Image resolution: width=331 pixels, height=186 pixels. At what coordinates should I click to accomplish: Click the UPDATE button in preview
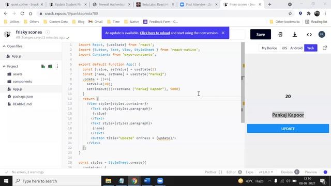[x=288, y=129]
